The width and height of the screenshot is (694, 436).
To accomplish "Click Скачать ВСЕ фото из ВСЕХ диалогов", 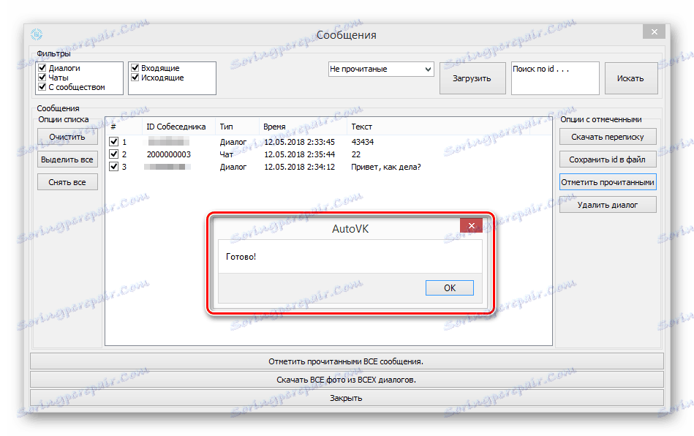I will tap(347, 380).
